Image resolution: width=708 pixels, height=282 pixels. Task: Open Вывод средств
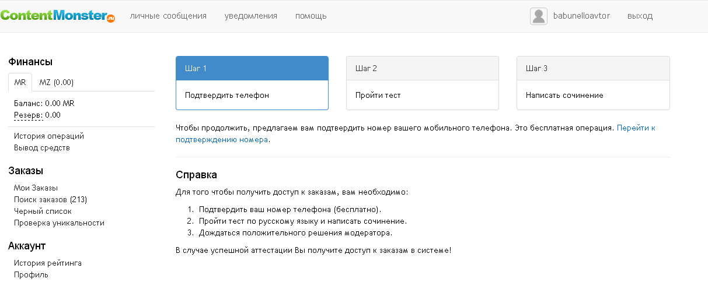[42, 147]
